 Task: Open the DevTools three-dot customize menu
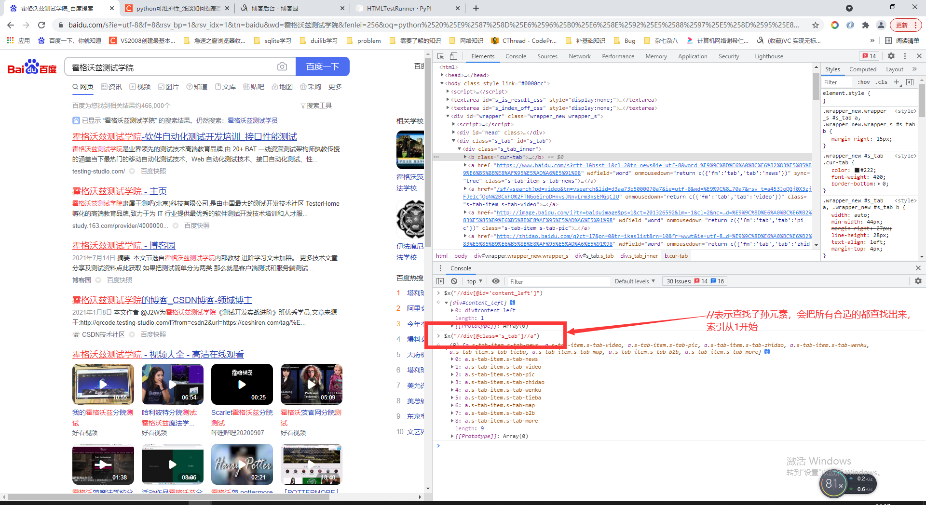point(905,56)
